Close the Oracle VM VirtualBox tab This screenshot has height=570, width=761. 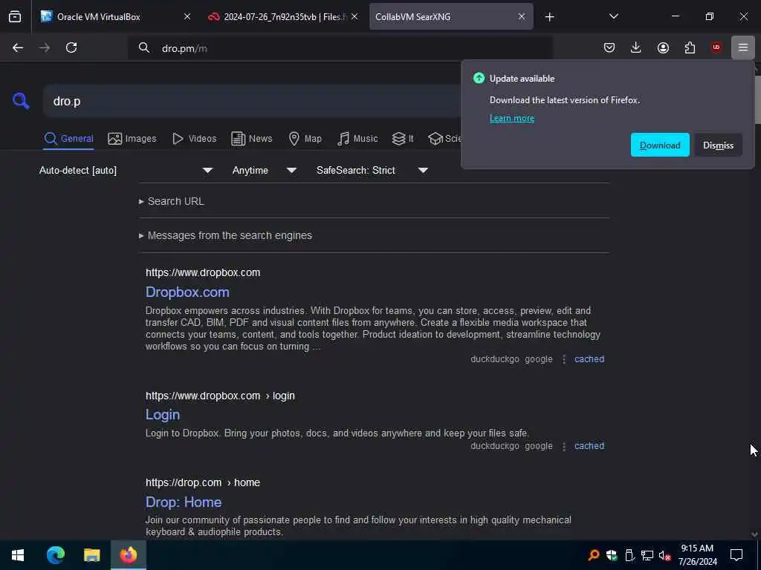[187, 16]
